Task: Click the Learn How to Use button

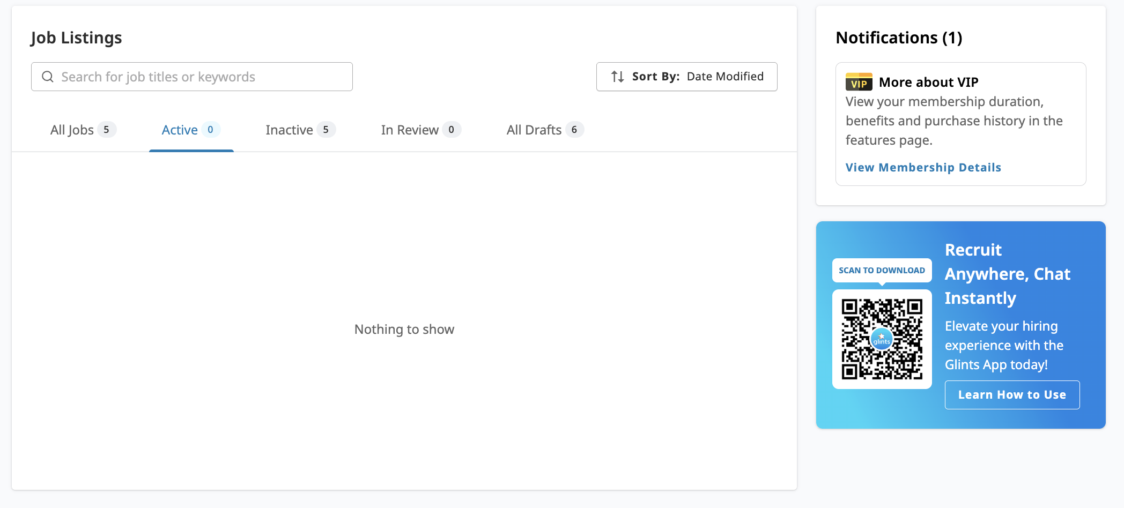Action: pyautogui.click(x=1011, y=394)
